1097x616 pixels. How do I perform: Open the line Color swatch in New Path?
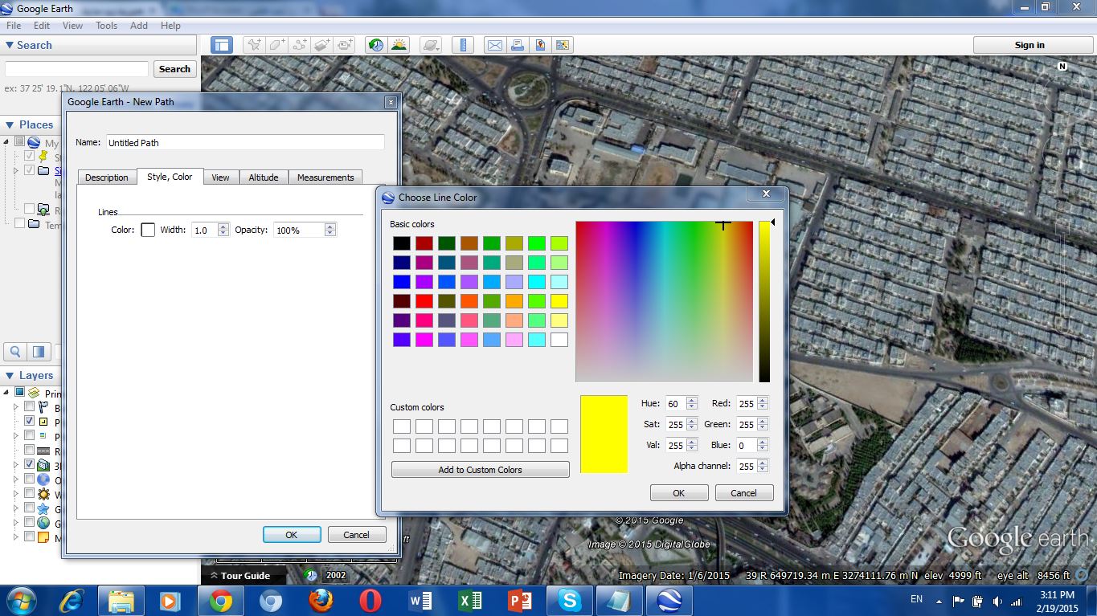(148, 230)
